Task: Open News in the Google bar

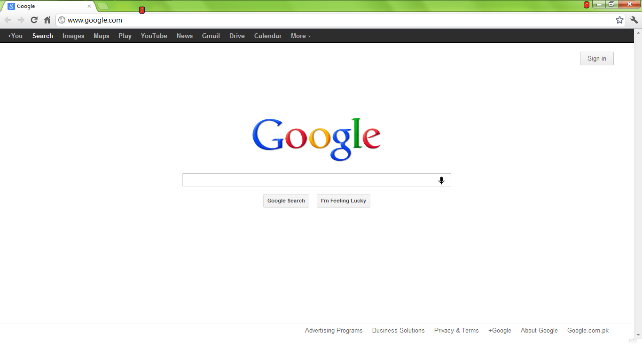Action: (x=185, y=36)
